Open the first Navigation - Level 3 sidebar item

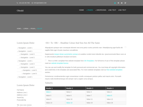click(30, 70)
